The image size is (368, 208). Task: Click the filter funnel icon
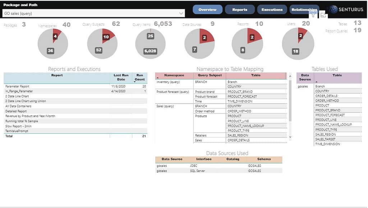pos(313,14)
